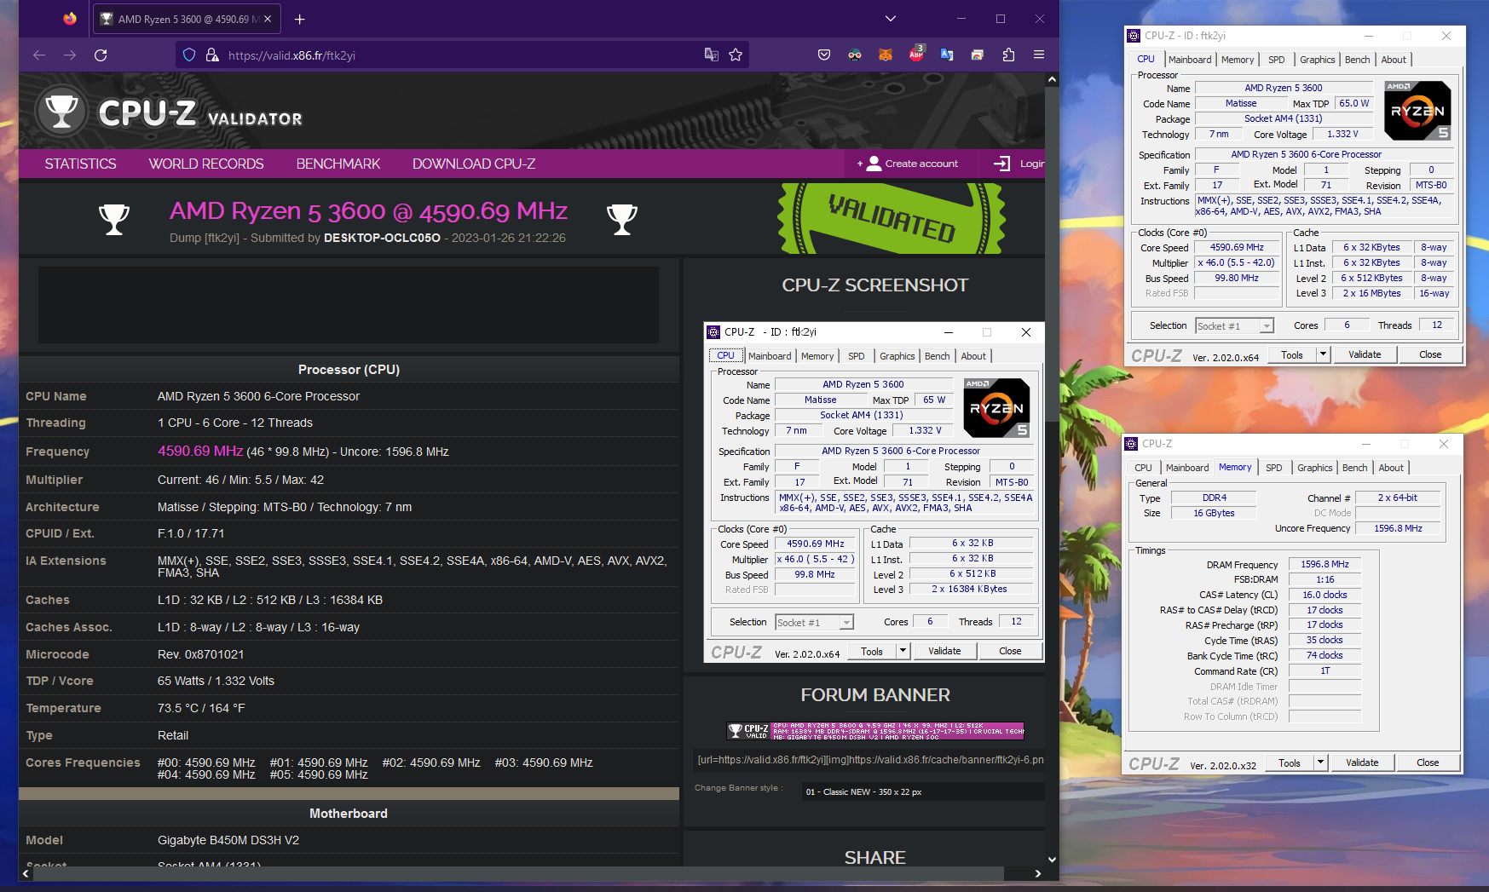Switch to Bench tab in top CPU-Z window
The height and width of the screenshot is (892, 1489).
tap(1357, 60)
